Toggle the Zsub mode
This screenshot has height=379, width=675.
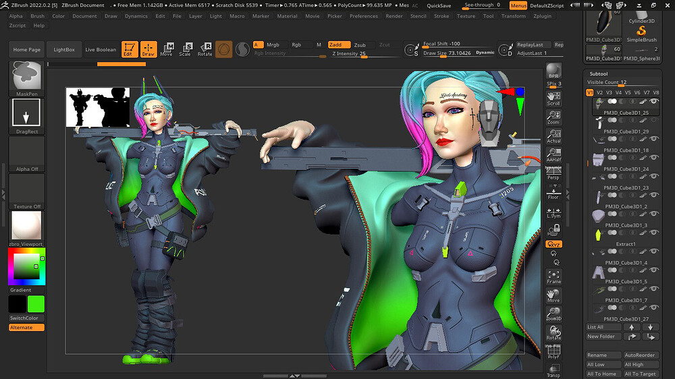coord(362,45)
